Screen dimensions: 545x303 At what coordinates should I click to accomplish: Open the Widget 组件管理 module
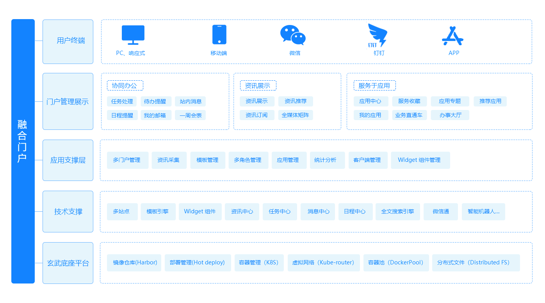[x=420, y=160]
